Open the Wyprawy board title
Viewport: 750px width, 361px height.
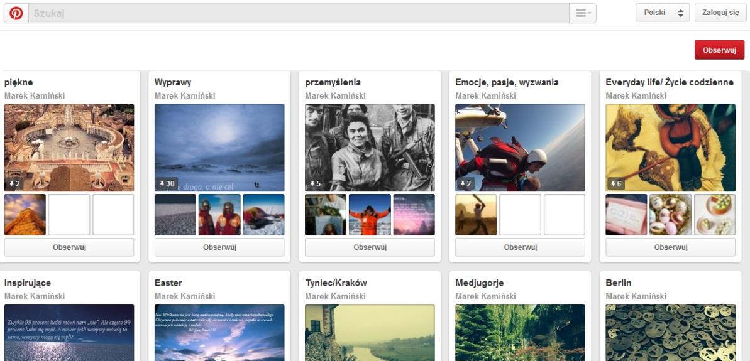(173, 82)
